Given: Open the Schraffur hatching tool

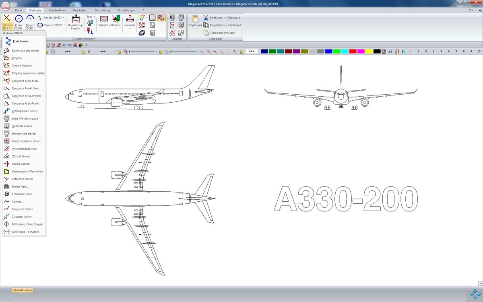Looking at the screenshot, I should coord(104,21).
